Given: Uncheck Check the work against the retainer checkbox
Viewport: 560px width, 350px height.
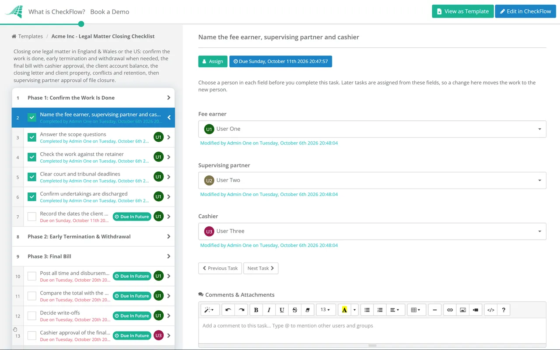Looking at the screenshot, I should pyautogui.click(x=32, y=157).
